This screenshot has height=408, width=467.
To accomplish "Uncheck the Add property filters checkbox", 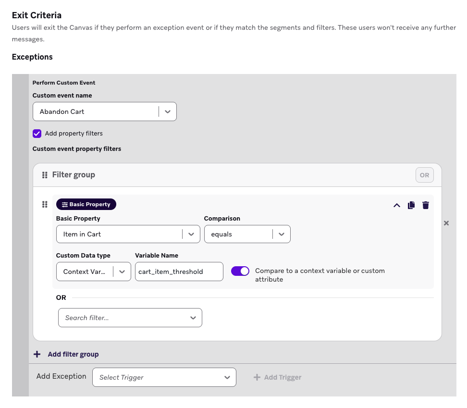I will coord(37,134).
